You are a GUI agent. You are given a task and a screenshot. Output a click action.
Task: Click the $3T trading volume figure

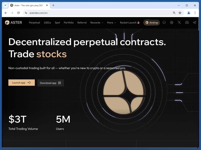[18, 119]
